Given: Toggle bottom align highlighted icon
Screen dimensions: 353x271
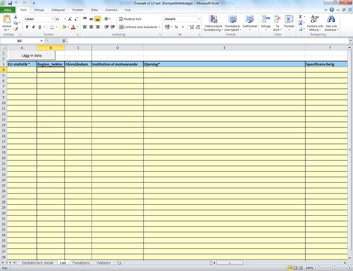Looking at the screenshot, I should click(x=98, y=19).
